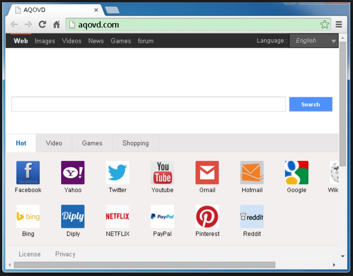
Task: Select the Videos search category
Action: [71, 41]
